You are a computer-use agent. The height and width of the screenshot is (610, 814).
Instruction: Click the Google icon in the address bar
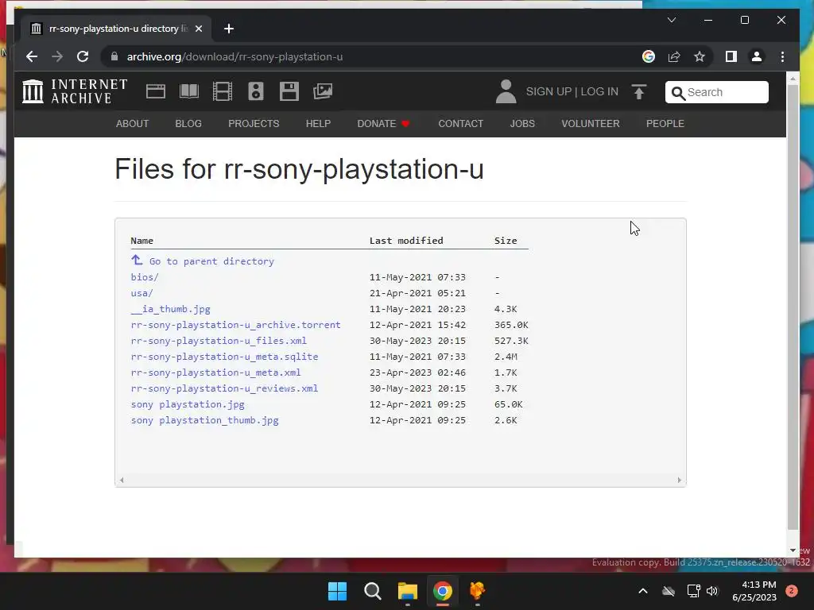click(x=649, y=56)
